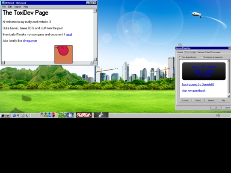This screenshot has height=173, width=231.
Task: Switch to Performance tab
Action: [216, 52]
